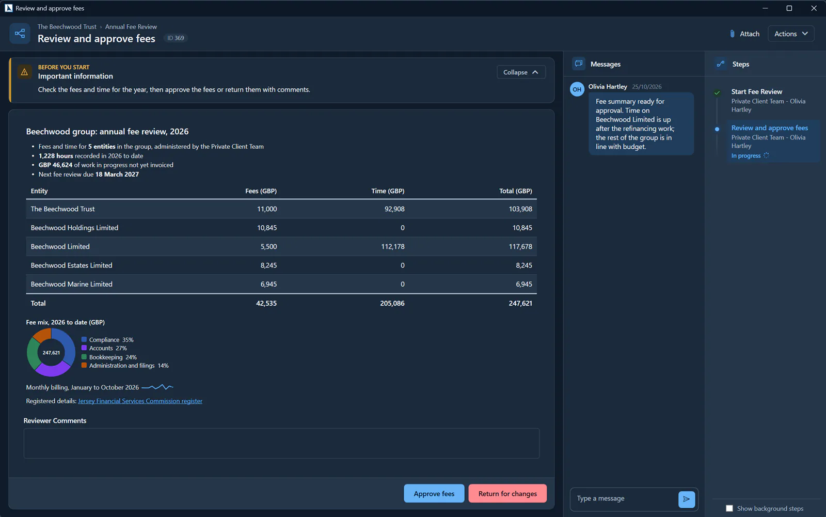
Task: Click the Fees (GBP) column header
Action: click(261, 191)
